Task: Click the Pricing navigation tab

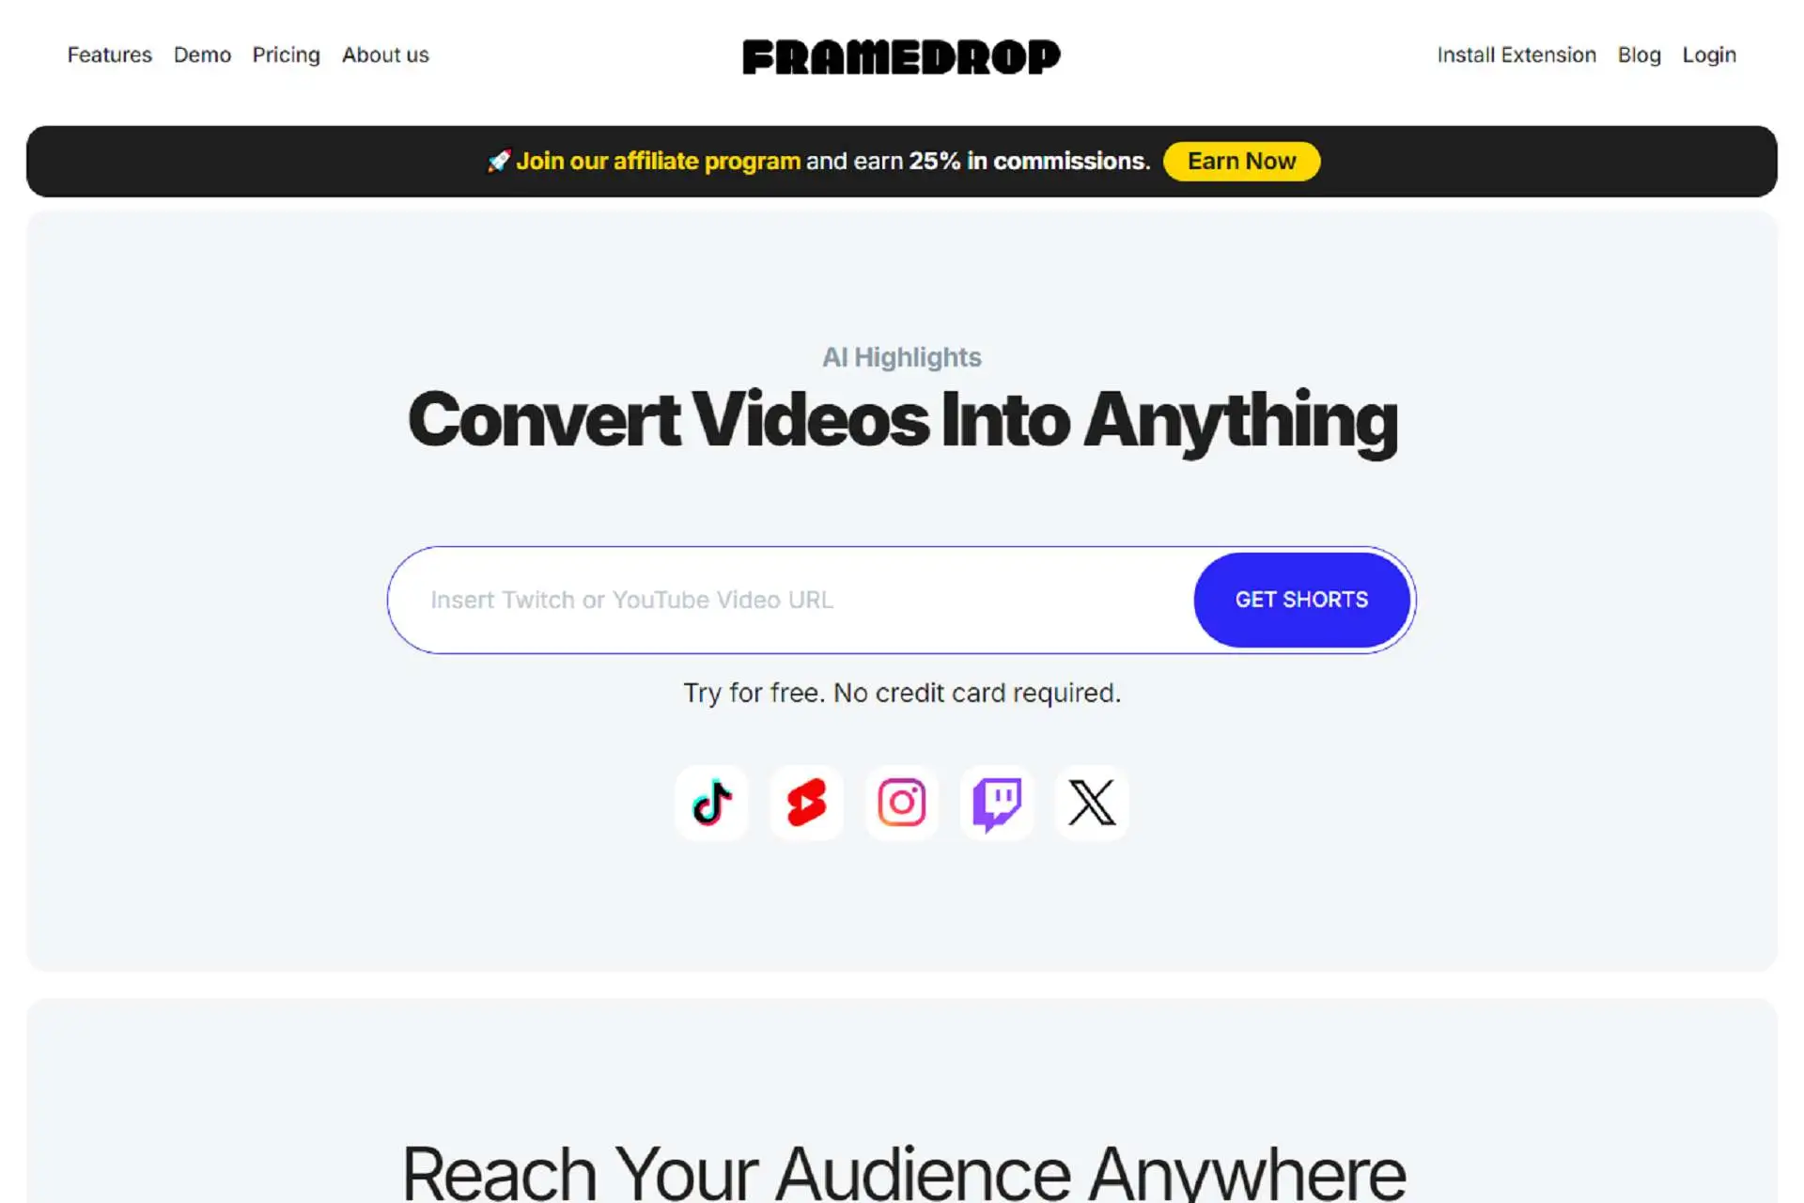Action: click(x=286, y=54)
